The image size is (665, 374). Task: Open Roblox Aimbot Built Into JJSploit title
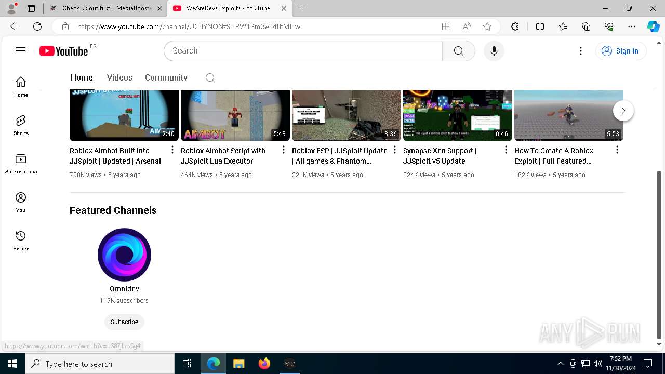pyautogui.click(x=115, y=156)
